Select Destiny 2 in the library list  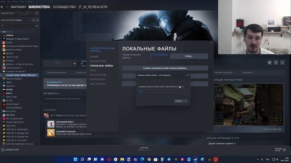coord(10,86)
